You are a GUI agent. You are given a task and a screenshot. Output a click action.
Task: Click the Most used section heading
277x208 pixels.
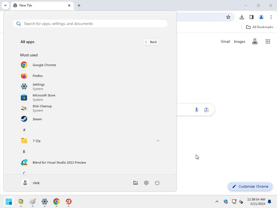coord(29,55)
